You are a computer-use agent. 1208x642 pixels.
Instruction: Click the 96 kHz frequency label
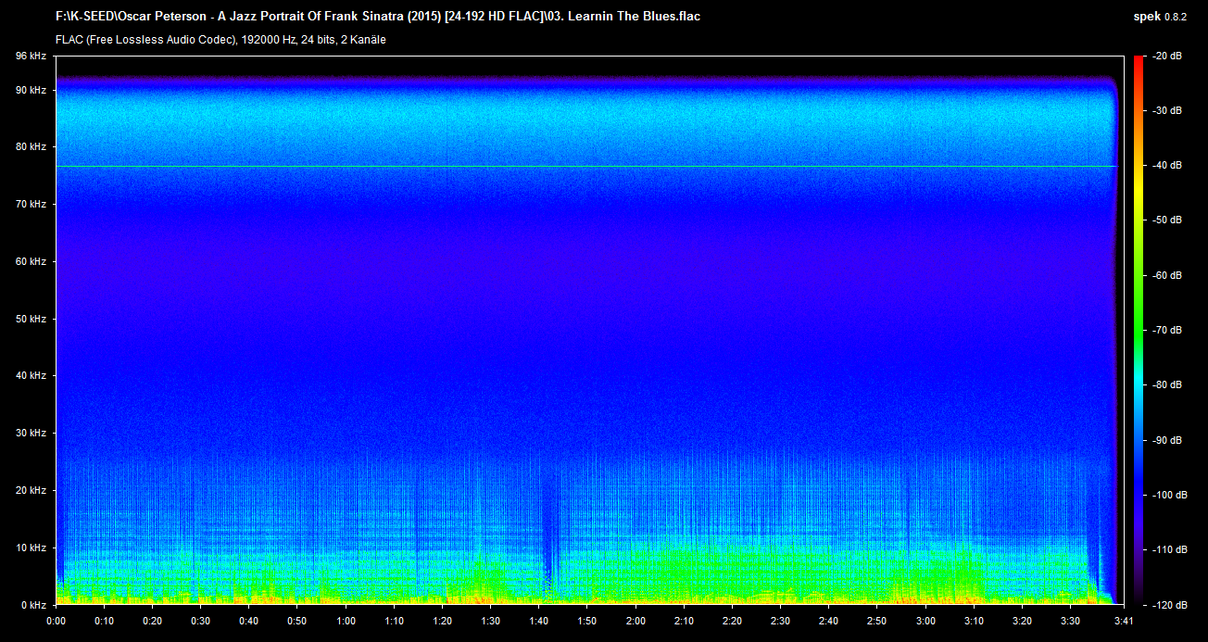[31, 57]
